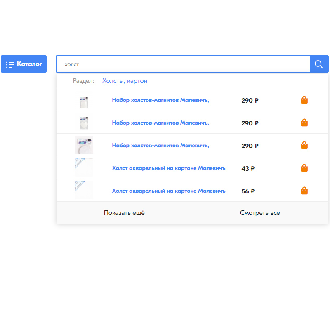Add first 290 ₽ magnet set to cart

pyautogui.click(x=304, y=100)
